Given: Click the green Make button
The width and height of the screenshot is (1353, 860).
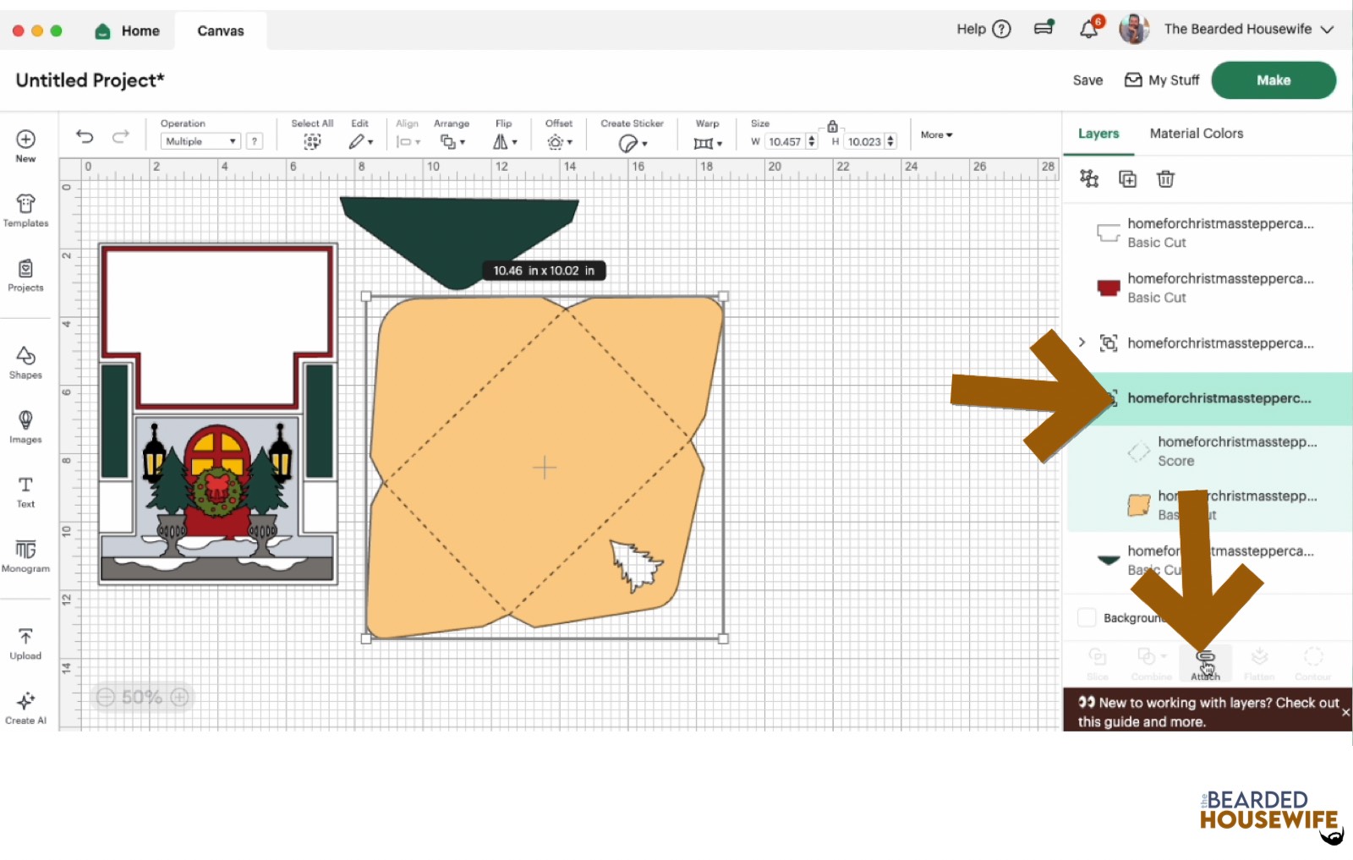Looking at the screenshot, I should point(1273,80).
